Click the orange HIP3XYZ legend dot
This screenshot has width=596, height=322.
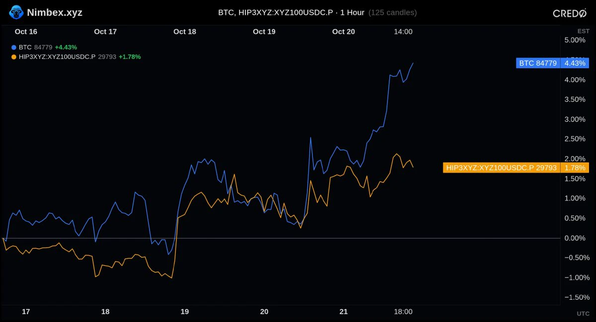(x=13, y=57)
